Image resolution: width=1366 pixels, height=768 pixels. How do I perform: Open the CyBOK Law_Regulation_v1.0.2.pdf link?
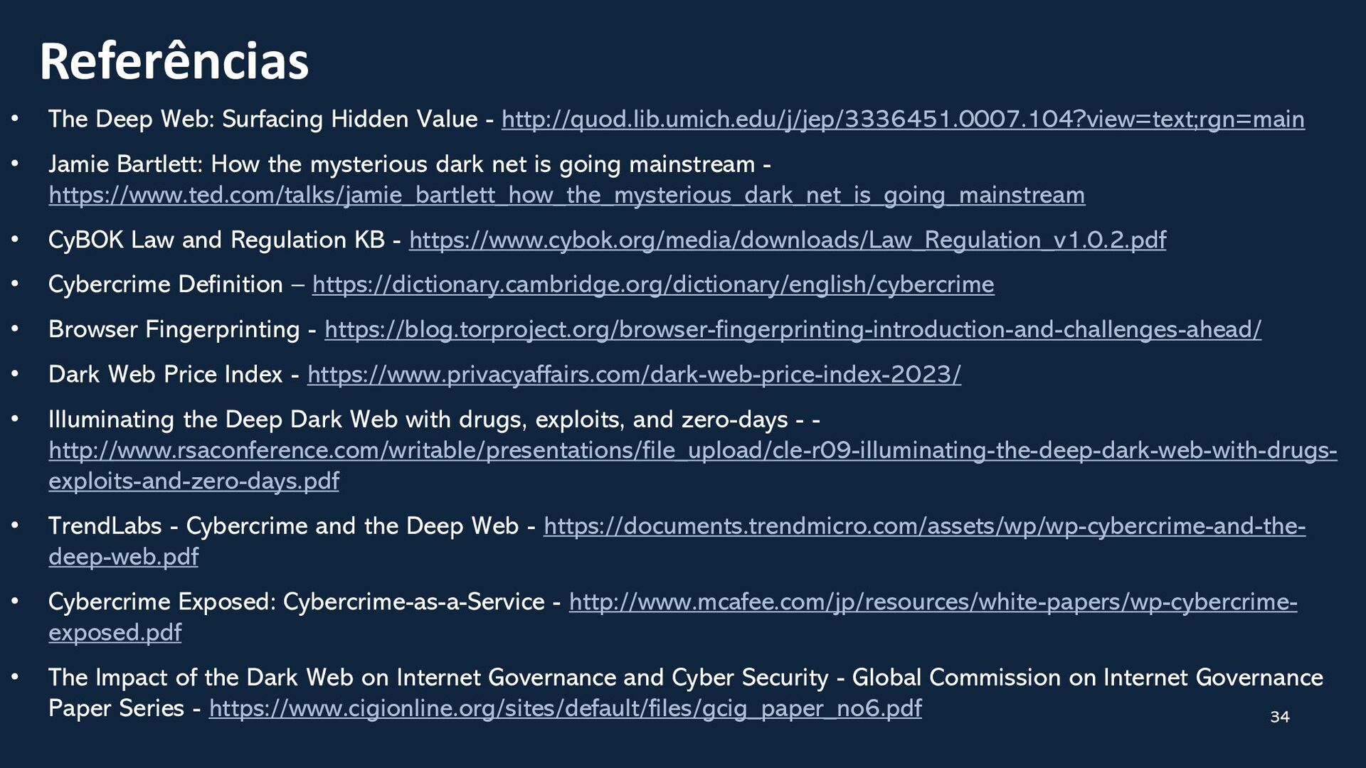788,240
